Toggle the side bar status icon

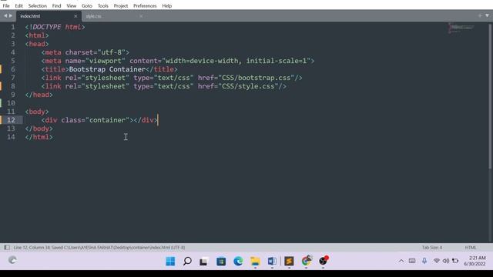(x=7, y=248)
